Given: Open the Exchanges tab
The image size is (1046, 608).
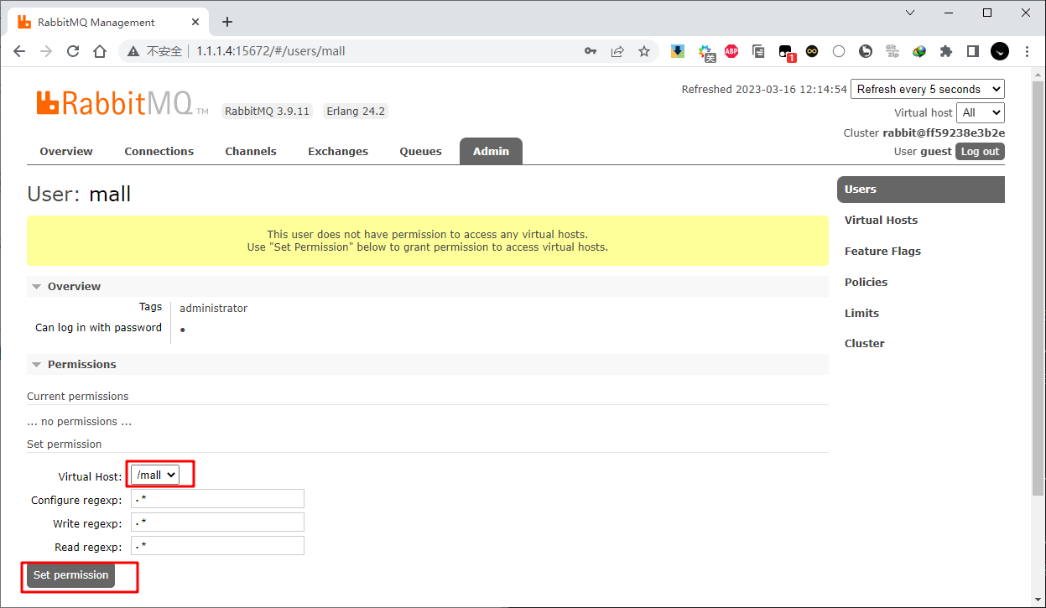Looking at the screenshot, I should tap(338, 152).
